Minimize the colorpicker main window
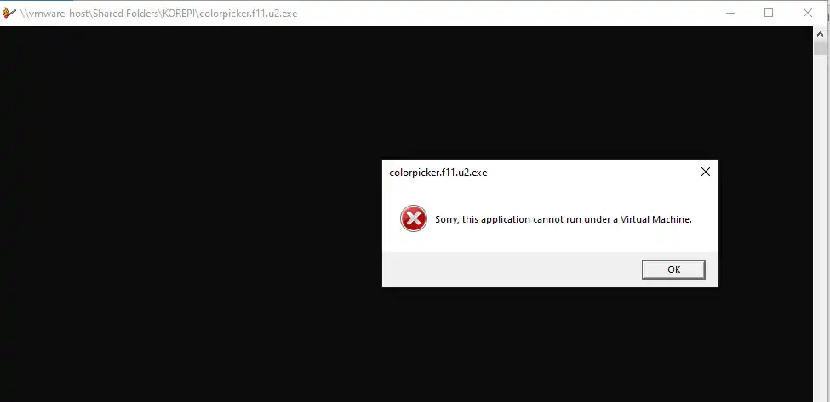 [x=730, y=13]
